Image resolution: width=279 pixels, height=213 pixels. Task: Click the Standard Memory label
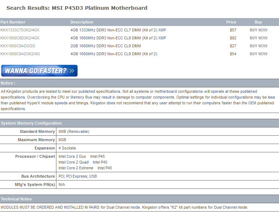pos(37,131)
